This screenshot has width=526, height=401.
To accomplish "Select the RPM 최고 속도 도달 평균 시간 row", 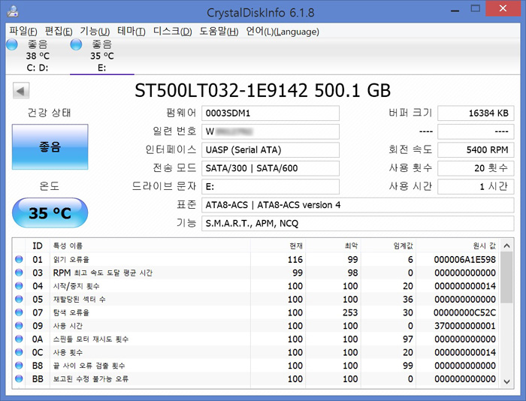I will (x=256, y=273).
